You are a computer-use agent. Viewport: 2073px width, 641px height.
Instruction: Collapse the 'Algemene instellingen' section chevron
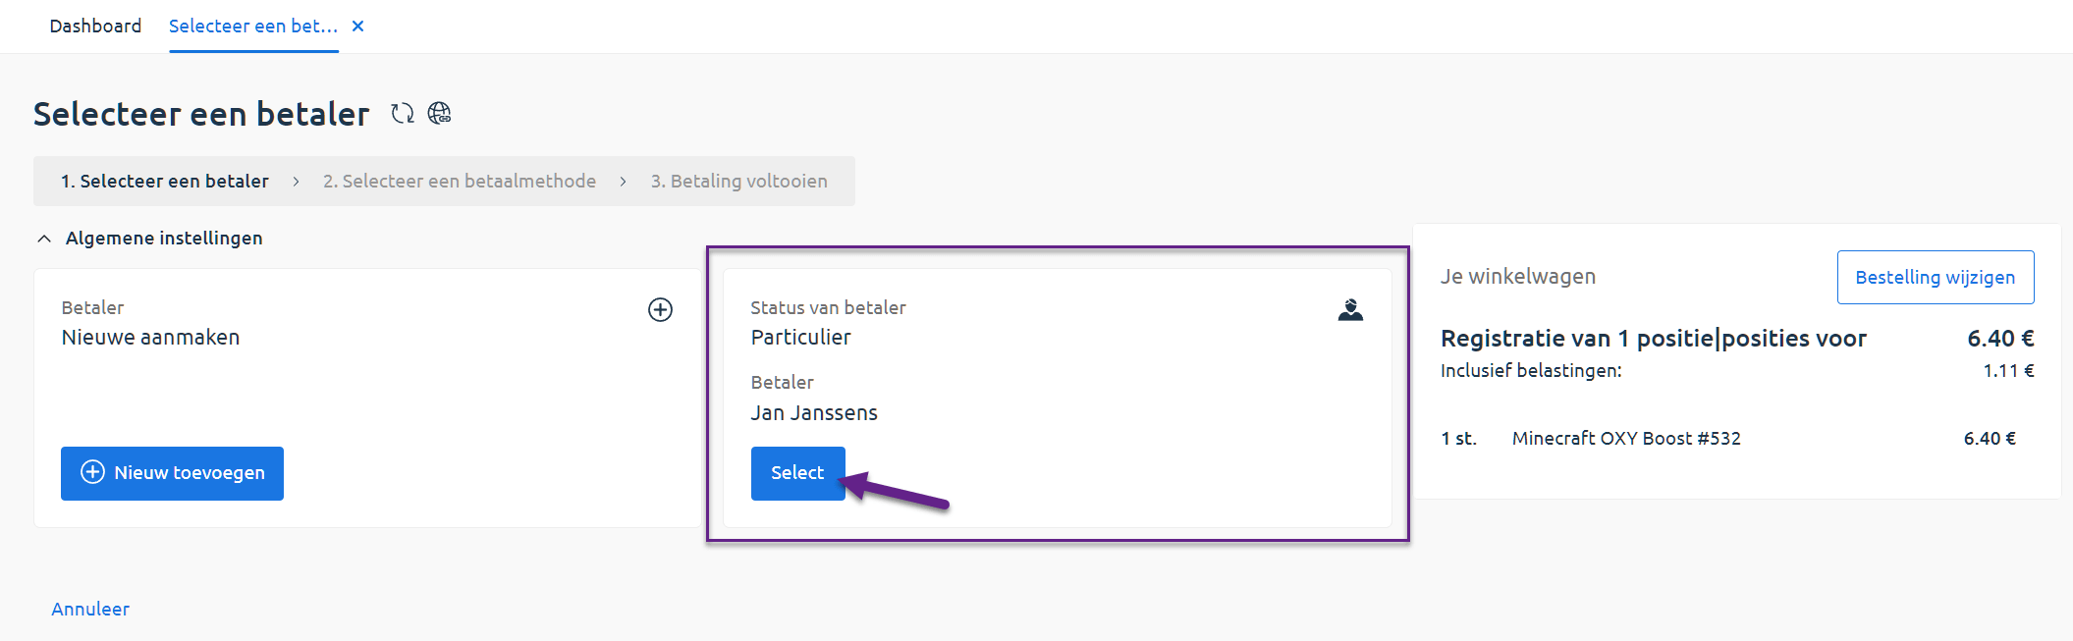click(x=44, y=239)
